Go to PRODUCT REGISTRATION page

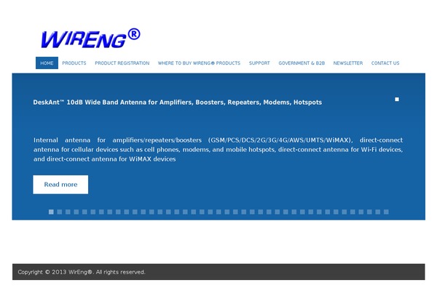(122, 63)
